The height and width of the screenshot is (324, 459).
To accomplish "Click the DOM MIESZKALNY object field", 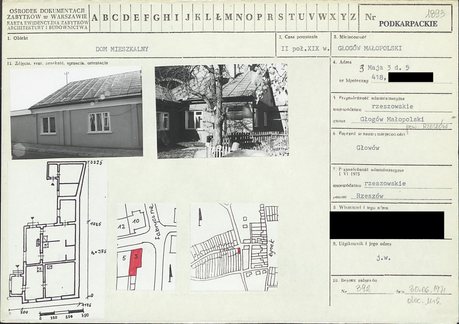I will [122, 49].
